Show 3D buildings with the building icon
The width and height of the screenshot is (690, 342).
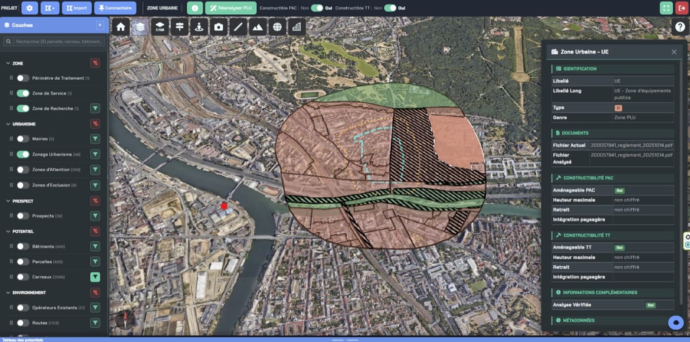(x=297, y=27)
